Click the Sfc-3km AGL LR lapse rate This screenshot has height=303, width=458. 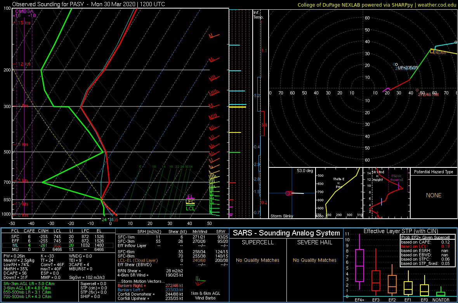pyautogui.click(x=29, y=284)
